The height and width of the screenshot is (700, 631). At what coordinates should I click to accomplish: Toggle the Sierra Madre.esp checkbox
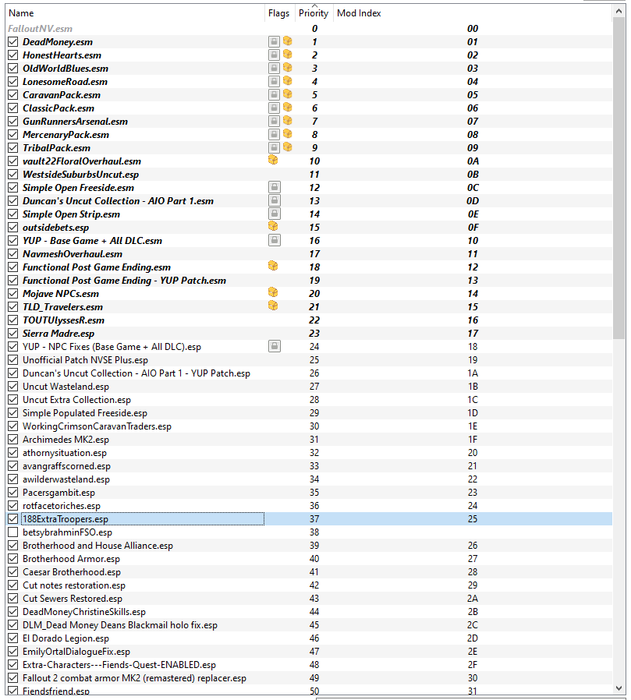(13, 334)
